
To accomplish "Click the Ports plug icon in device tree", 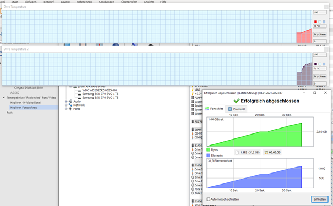I will (x=70, y=109).
